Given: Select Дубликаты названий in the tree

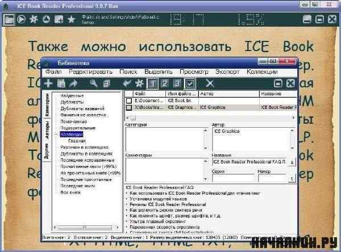Looking at the screenshot, I should [82, 108].
